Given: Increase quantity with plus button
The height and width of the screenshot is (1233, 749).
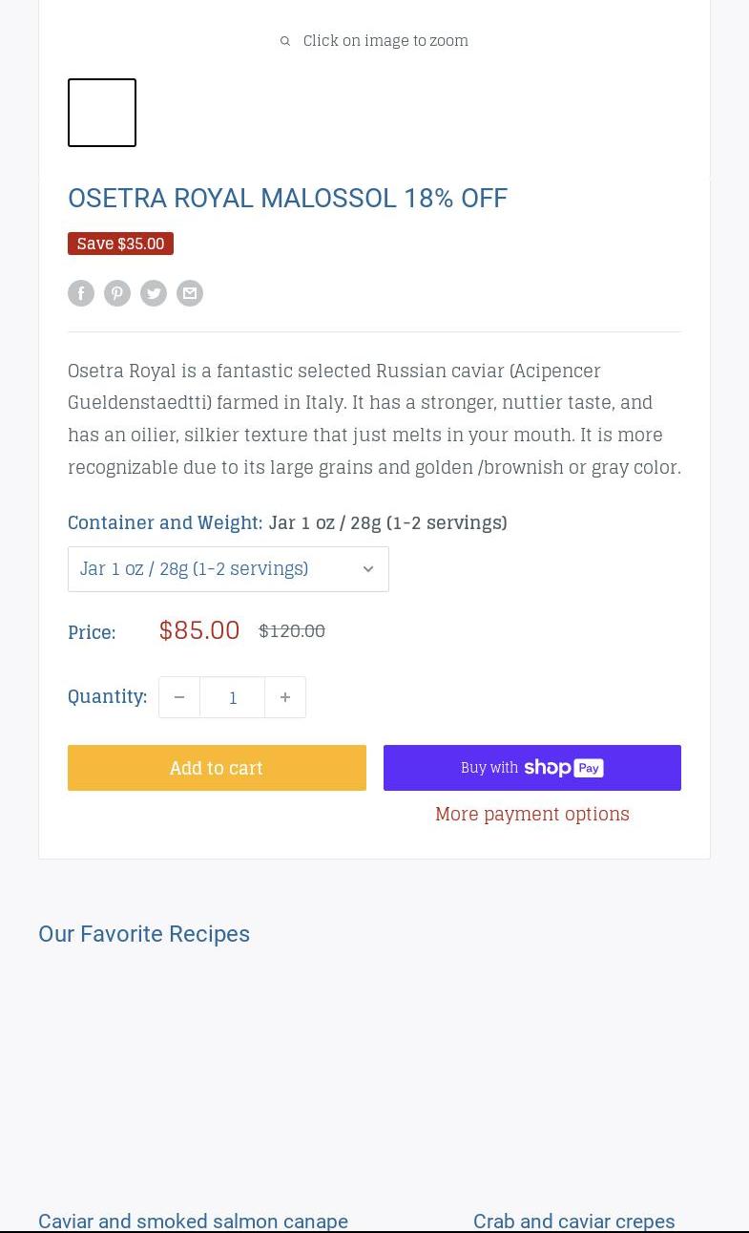Looking at the screenshot, I should coord(285,697).
